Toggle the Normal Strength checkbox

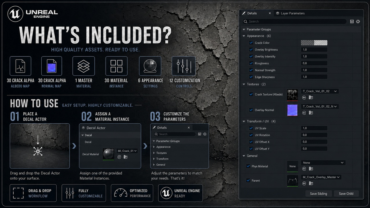[x=251, y=70]
